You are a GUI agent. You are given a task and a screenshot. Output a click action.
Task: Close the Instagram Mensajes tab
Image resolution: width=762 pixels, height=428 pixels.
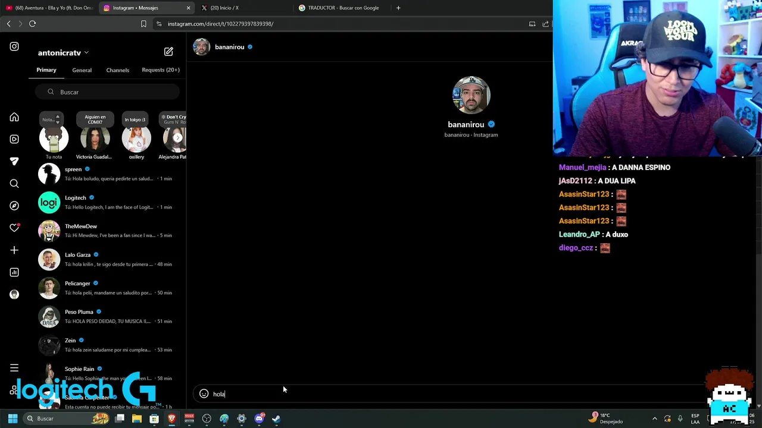(x=189, y=8)
